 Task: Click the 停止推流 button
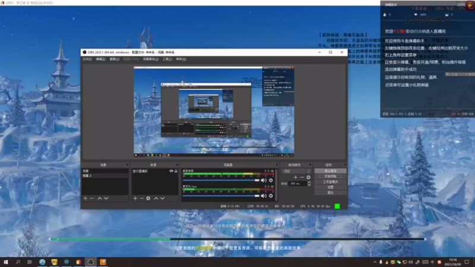click(330, 171)
